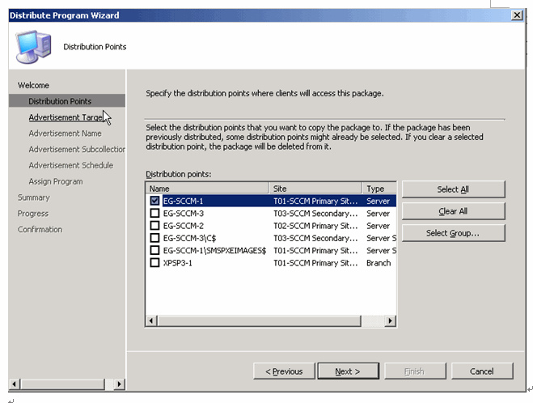Click the list's right scroll arrow

390,320
